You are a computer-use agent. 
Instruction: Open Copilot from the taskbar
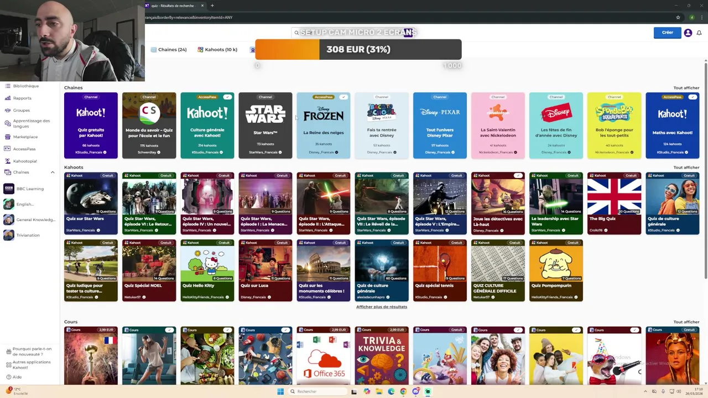(x=367, y=391)
